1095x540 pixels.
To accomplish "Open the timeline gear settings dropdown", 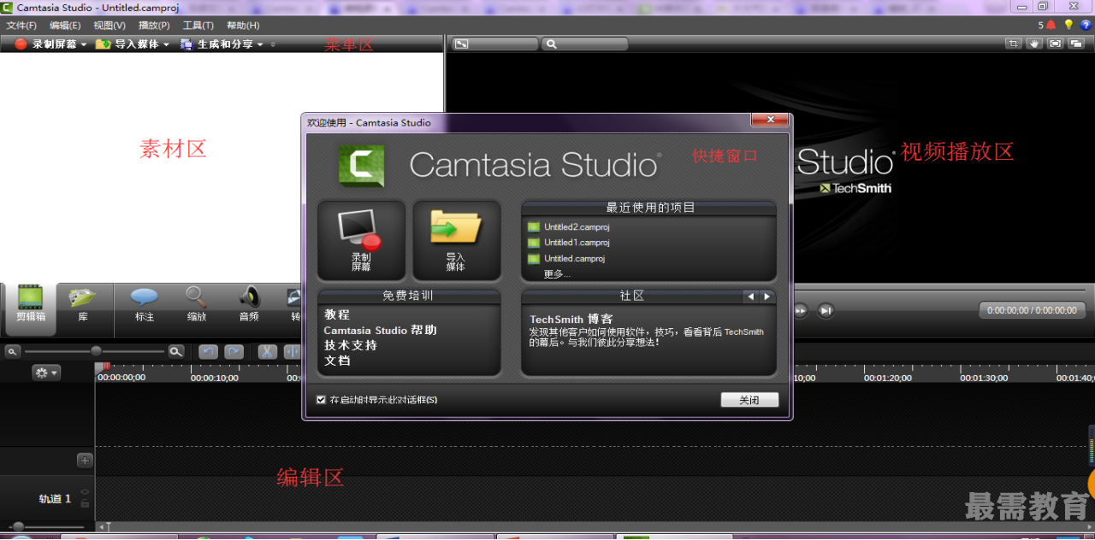I will point(46,373).
